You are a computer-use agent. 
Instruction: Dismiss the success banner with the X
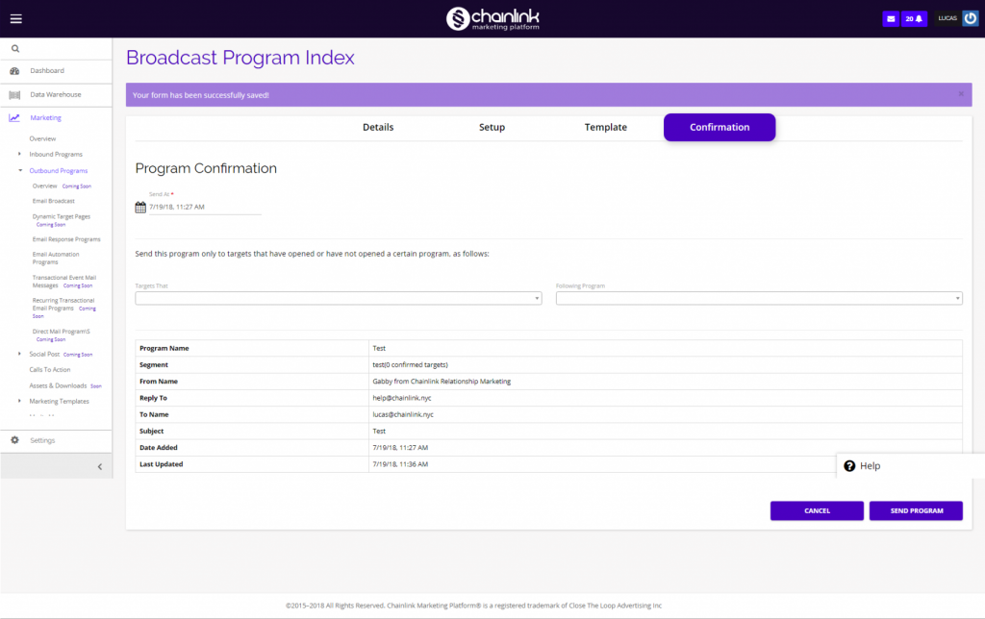pyautogui.click(x=960, y=93)
